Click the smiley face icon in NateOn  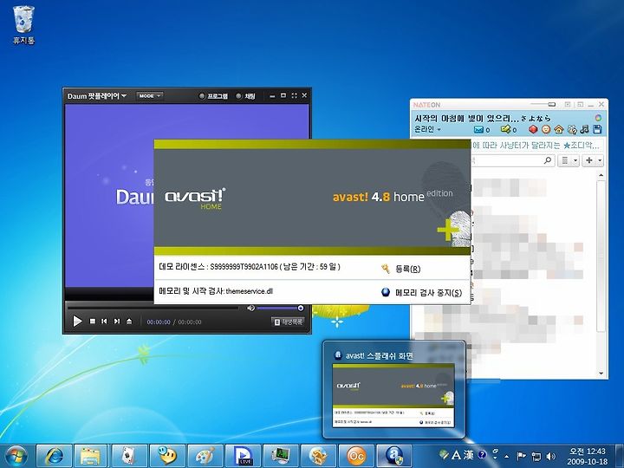point(546,129)
